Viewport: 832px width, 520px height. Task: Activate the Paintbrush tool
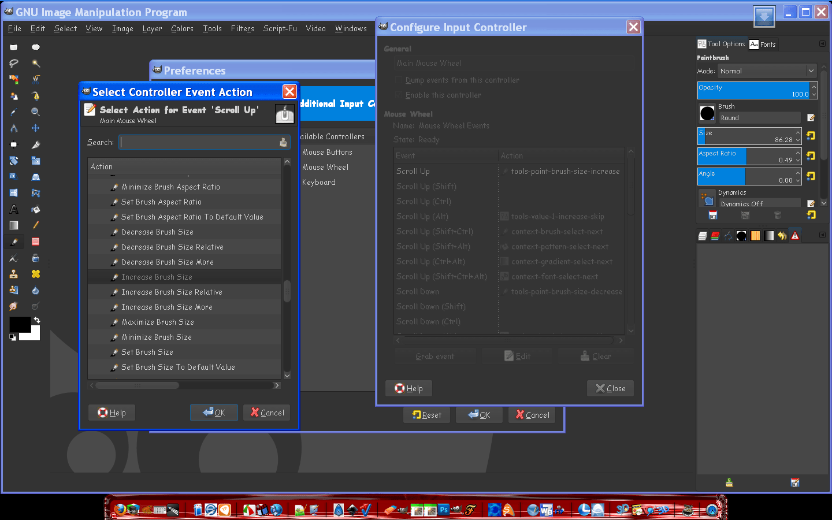point(14,242)
